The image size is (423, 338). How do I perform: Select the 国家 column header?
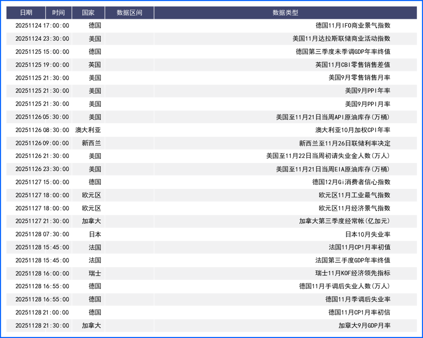(88, 13)
